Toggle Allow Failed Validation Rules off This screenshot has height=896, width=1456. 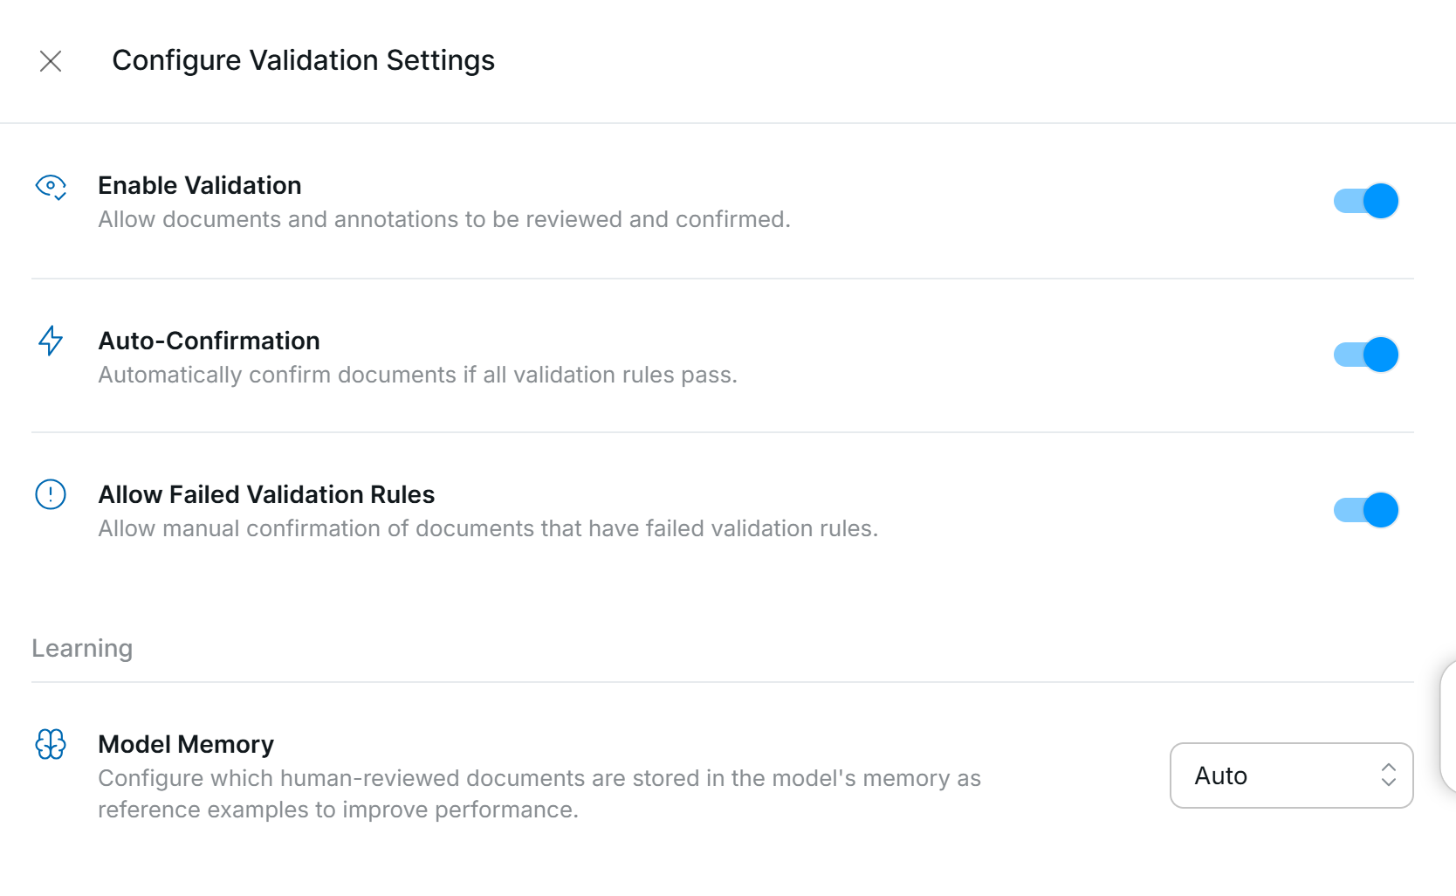[1365, 510]
